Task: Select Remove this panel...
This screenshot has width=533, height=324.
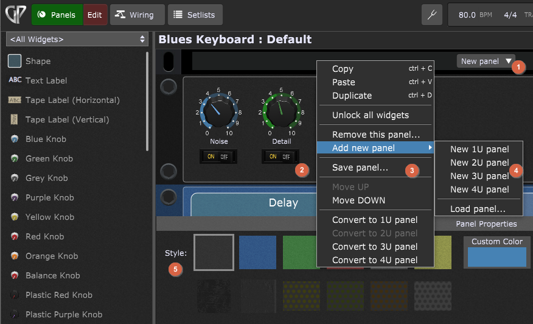Action: [375, 135]
